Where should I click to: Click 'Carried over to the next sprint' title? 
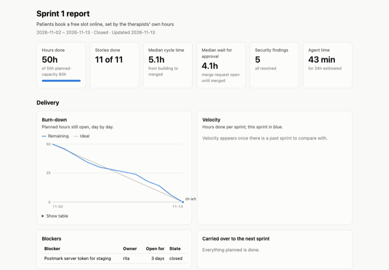(x=236, y=239)
